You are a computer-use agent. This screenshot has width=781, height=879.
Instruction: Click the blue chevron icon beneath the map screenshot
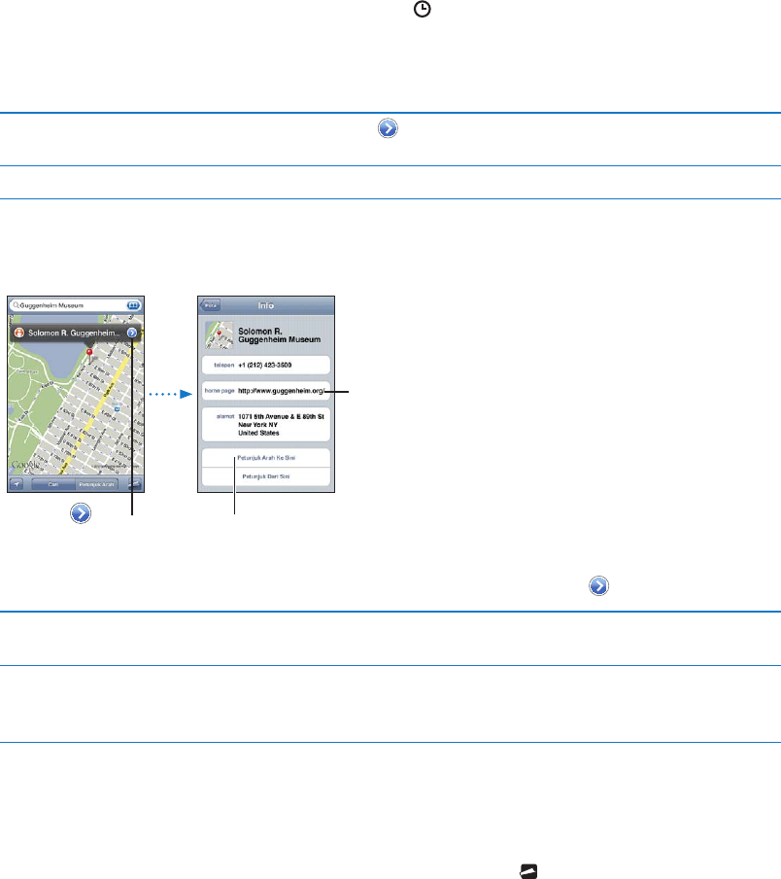(81, 513)
